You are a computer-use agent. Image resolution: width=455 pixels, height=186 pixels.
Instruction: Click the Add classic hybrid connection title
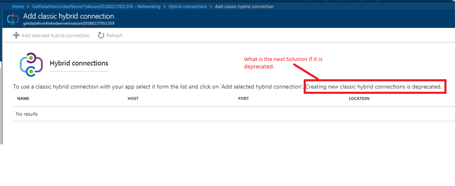[x=68, y=16]
